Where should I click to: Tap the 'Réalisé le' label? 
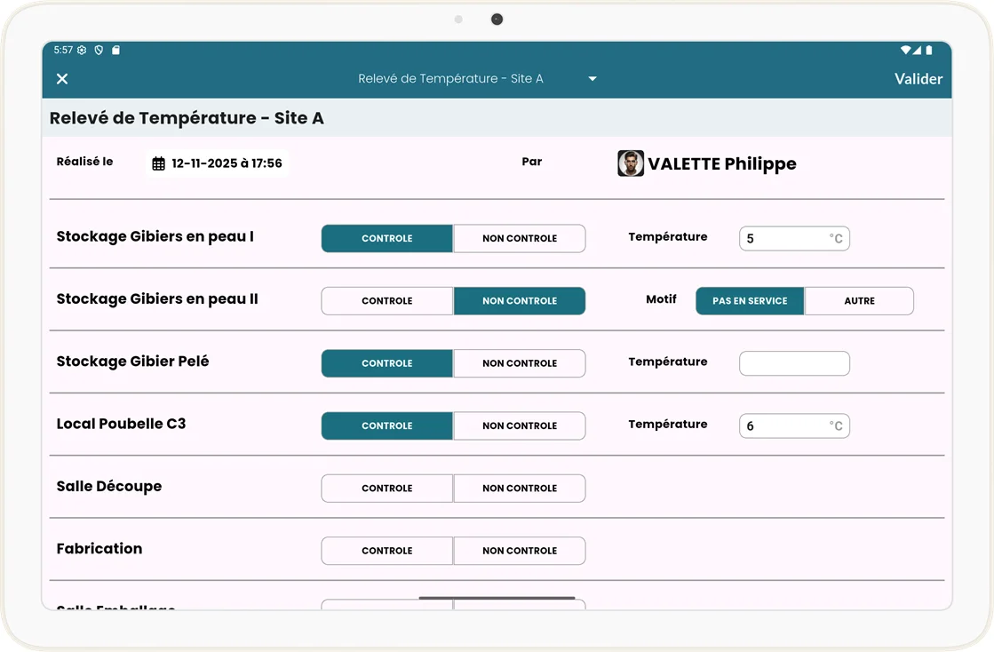85,162
